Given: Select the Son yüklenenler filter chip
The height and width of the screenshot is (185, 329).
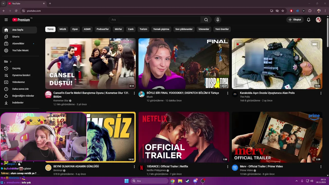Looking at the screenshot, I should point(184,29).
